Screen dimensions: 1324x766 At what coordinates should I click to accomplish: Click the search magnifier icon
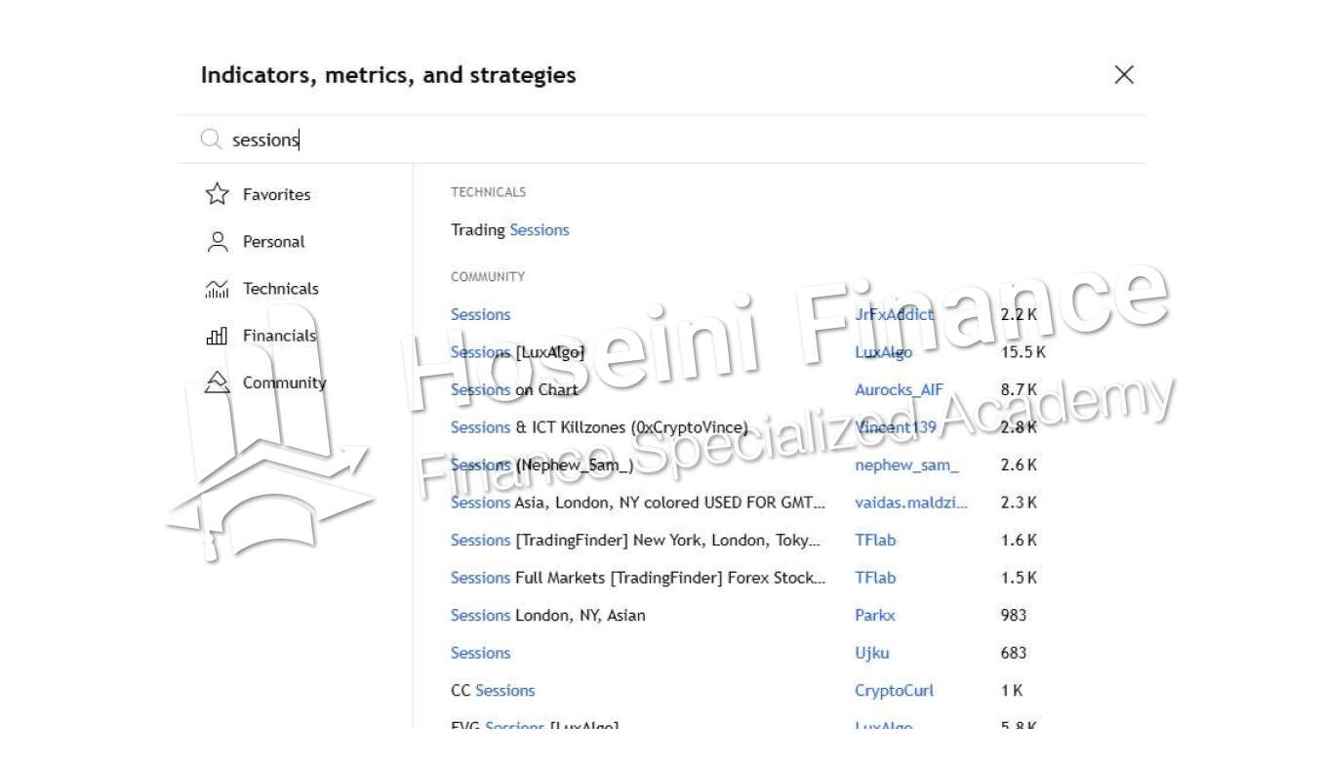pos(211,140)
